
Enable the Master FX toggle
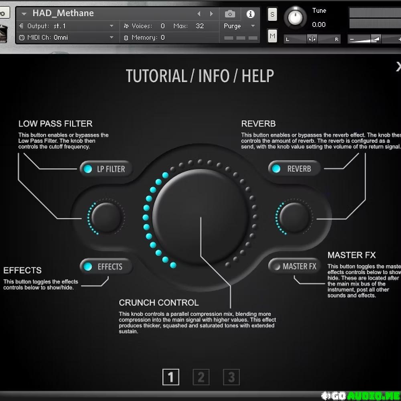[294, 267]
